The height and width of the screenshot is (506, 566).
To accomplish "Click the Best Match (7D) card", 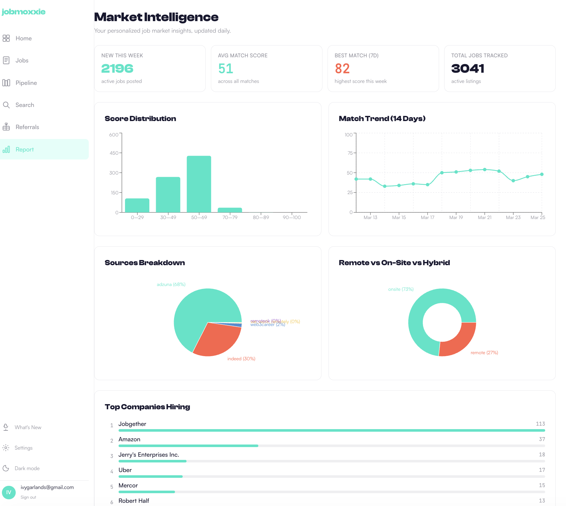I will click(383, 69).
